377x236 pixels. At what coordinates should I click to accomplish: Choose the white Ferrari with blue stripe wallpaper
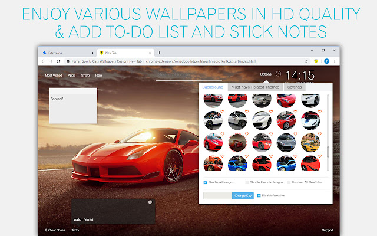pos(310,120)
